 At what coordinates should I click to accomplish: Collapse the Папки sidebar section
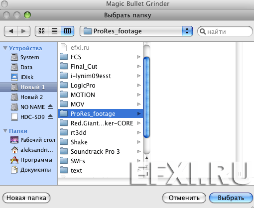[5, 131]
